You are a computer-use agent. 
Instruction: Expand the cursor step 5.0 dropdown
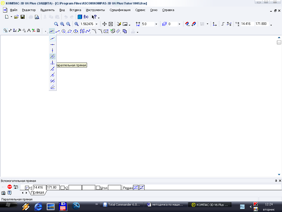[x=156, y=24]
